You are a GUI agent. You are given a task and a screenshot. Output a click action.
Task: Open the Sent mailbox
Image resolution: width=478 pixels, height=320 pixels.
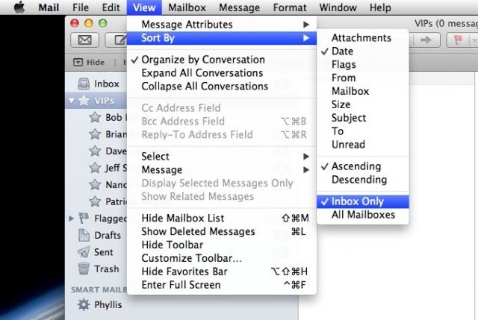pos(104,252)
